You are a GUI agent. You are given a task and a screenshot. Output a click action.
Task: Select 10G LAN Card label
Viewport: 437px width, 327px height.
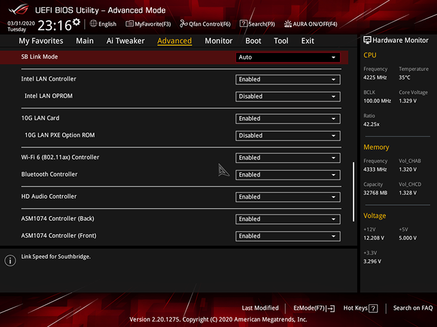[41, 118]
